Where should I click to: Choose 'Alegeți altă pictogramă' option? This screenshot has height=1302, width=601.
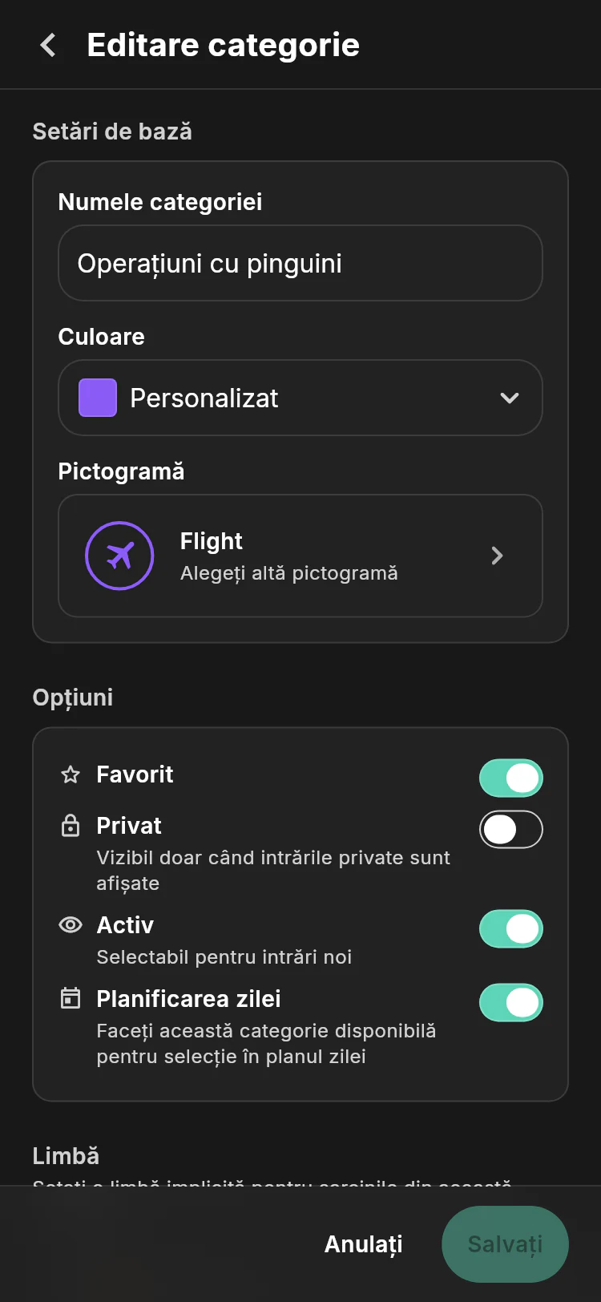[x=288, y=573]
